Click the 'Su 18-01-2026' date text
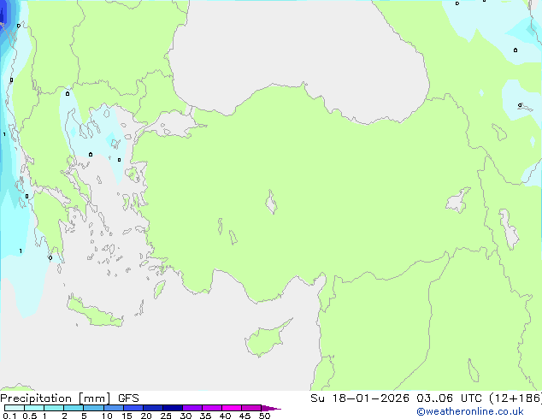This screenshot has height=419, width=542. [x=360, y=398]
